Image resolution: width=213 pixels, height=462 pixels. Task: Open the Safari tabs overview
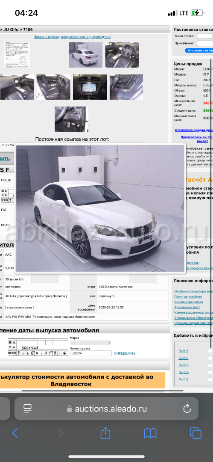[195, 433]
